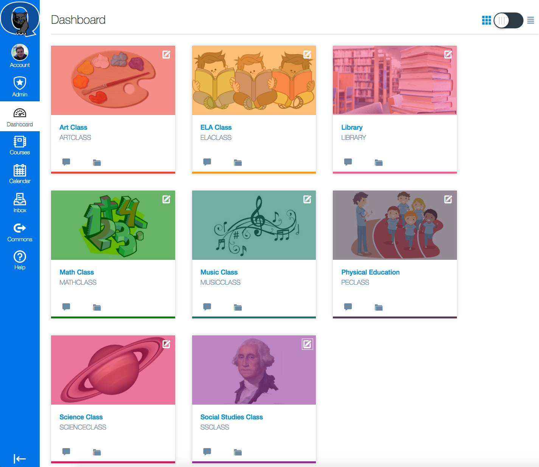Edit the Art Class card settings
This screenshot has height=467, width=539.
click(x=166, y=54)
